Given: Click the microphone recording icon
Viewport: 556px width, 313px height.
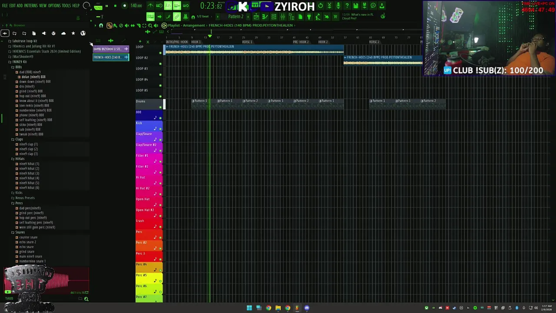Looking at the screenshot, I should tap(338, 6).
